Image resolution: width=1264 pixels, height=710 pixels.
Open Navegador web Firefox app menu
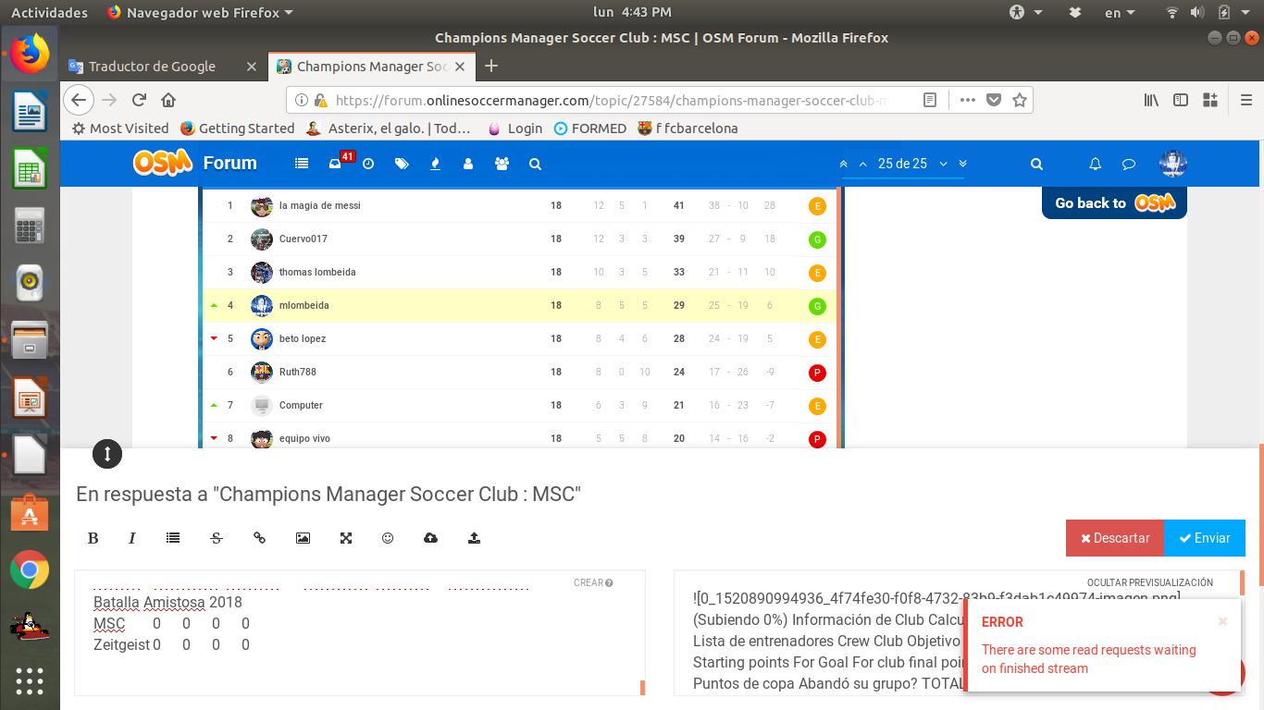pos(200,13)
